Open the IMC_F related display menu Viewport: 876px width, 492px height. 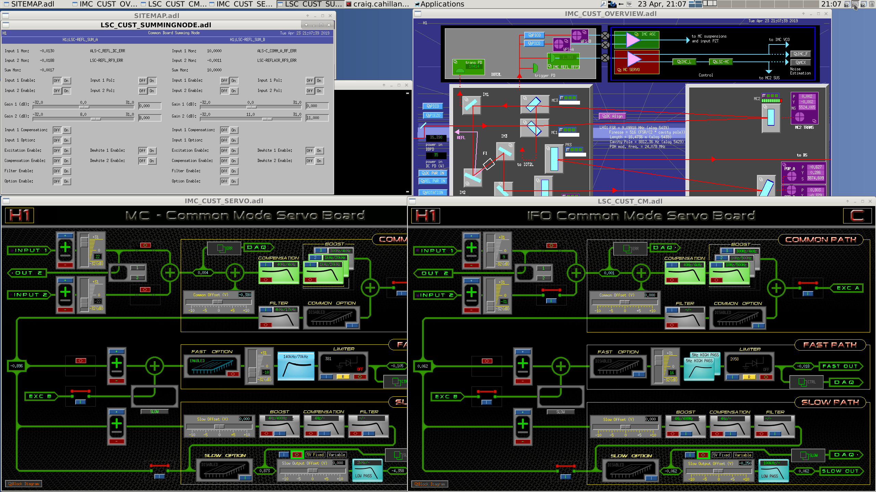coord(800,54)
